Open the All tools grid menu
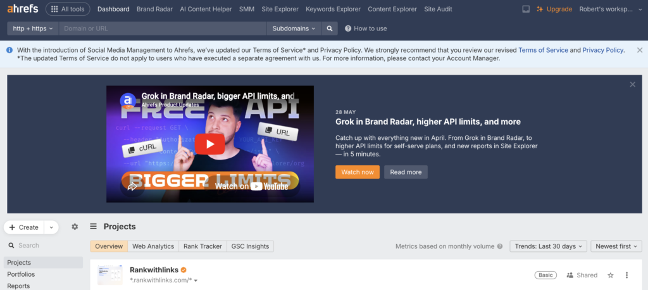This screenshot has width=648, height=290. (x=68, y=9)
